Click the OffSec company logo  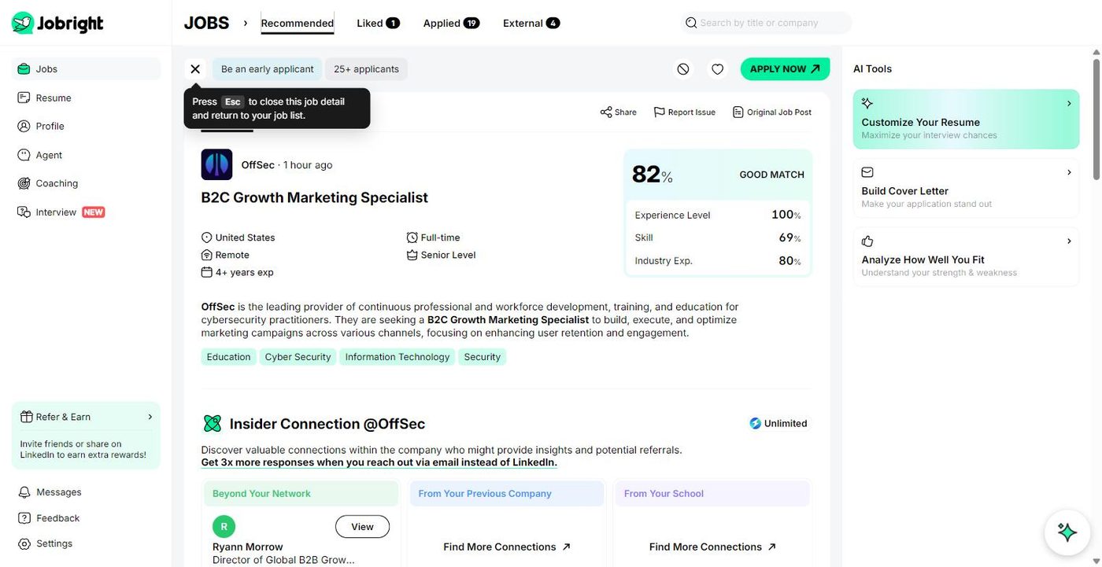click(x=216, y=164)
